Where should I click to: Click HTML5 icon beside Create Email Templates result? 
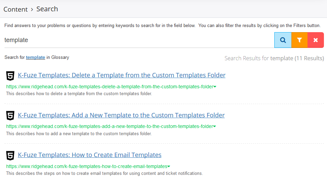10,156
